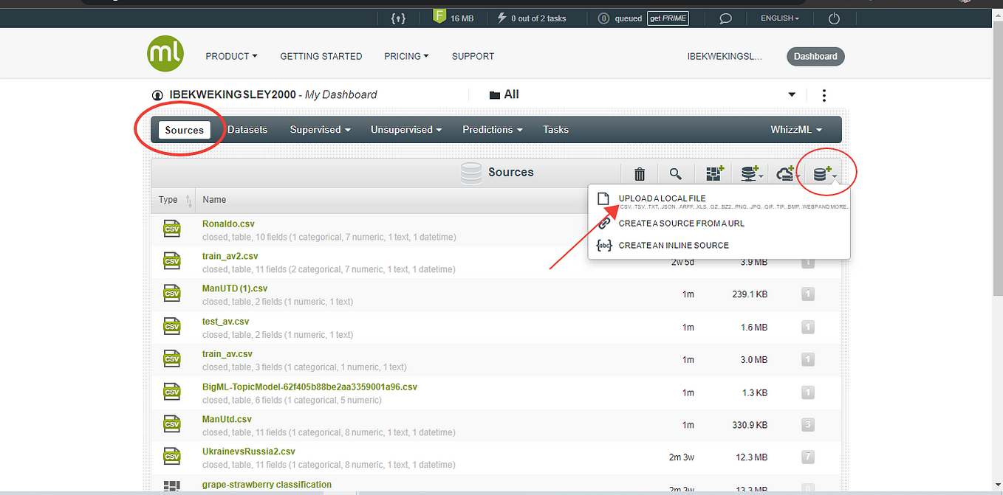Open grape-strawberry classification source

tap(267, 485)
